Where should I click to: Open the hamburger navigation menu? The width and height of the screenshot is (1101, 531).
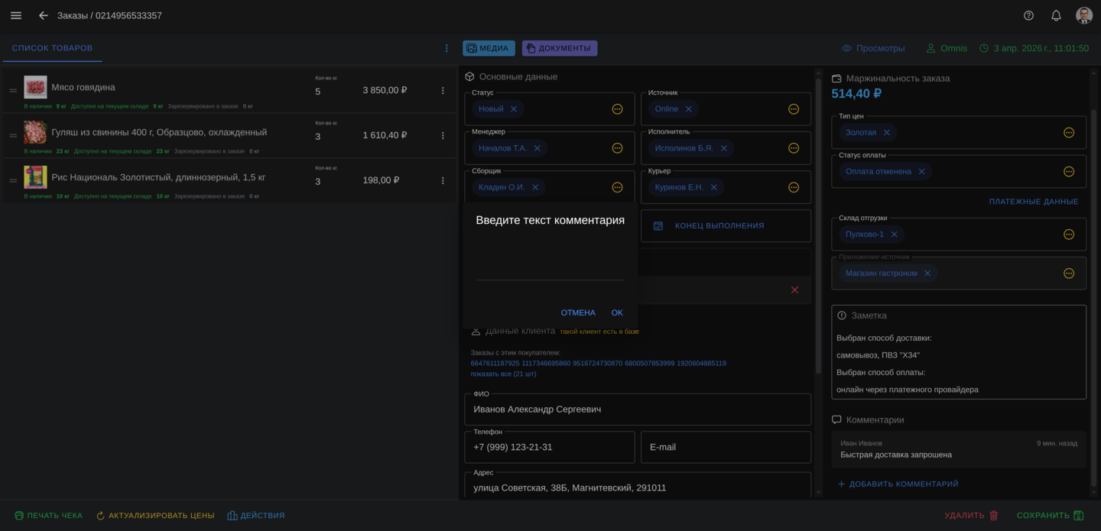(x=16, y=15)
